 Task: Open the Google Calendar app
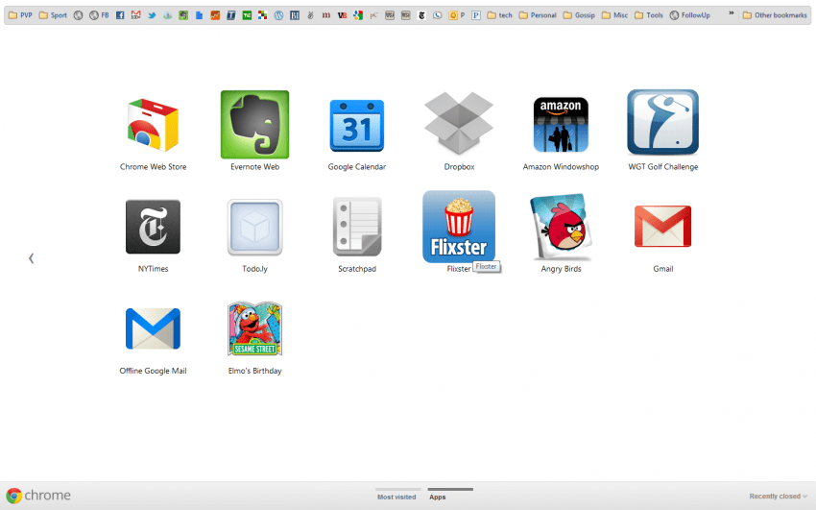coord(357,126)
